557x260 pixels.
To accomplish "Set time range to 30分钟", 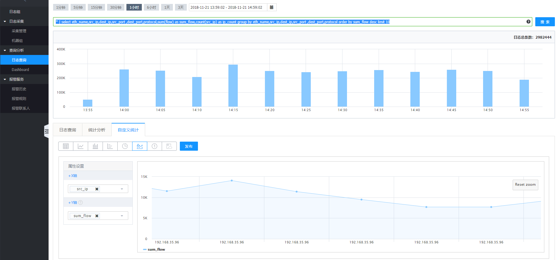I will [x=116, y=7].
